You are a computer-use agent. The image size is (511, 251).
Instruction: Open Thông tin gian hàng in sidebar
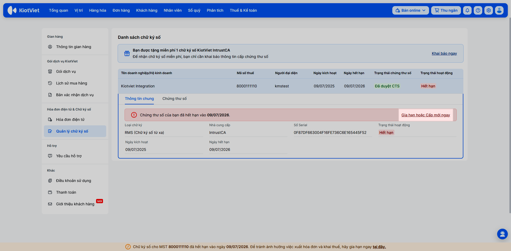tap(75, 47)
